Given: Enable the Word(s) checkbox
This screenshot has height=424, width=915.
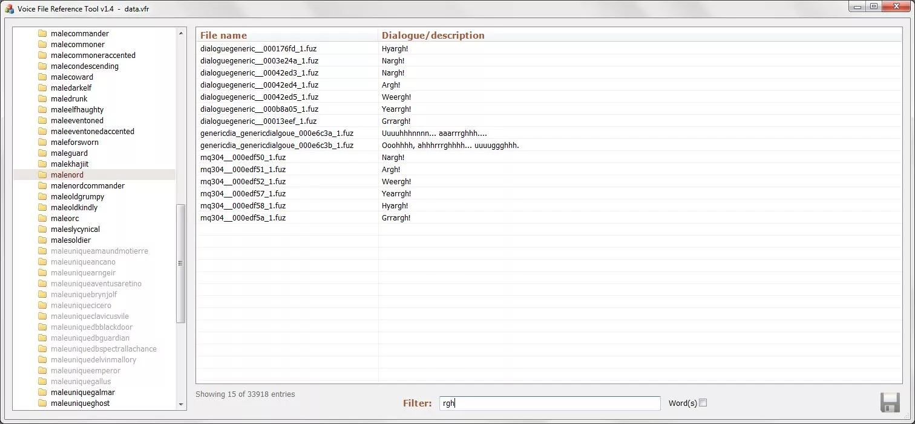Looking at the screenshot, I should click(703, 403).
